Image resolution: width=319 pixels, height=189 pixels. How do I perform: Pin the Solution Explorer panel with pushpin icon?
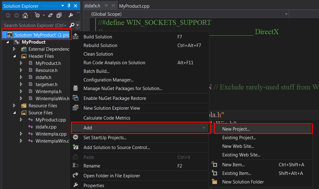[69, 6]
